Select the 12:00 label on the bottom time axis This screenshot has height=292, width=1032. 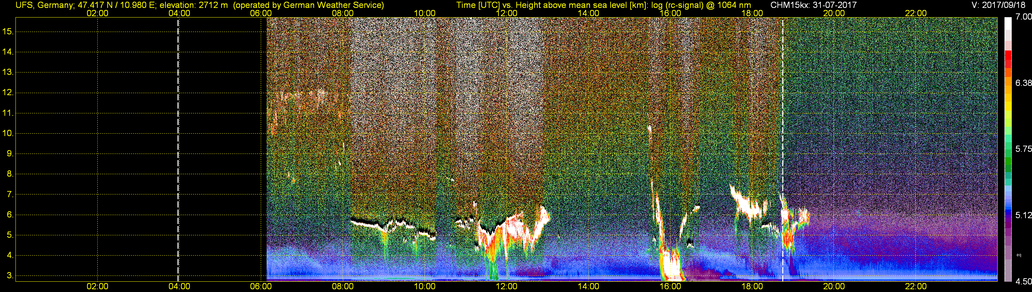point(506,287)
